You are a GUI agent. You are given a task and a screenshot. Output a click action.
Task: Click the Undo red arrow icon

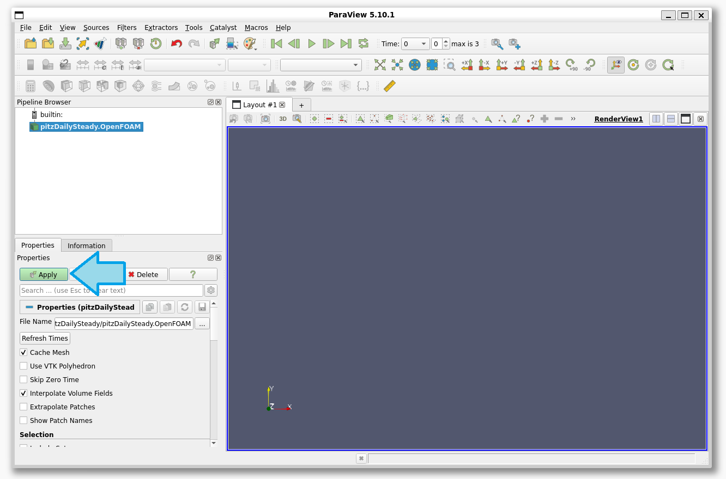point(176,44)
